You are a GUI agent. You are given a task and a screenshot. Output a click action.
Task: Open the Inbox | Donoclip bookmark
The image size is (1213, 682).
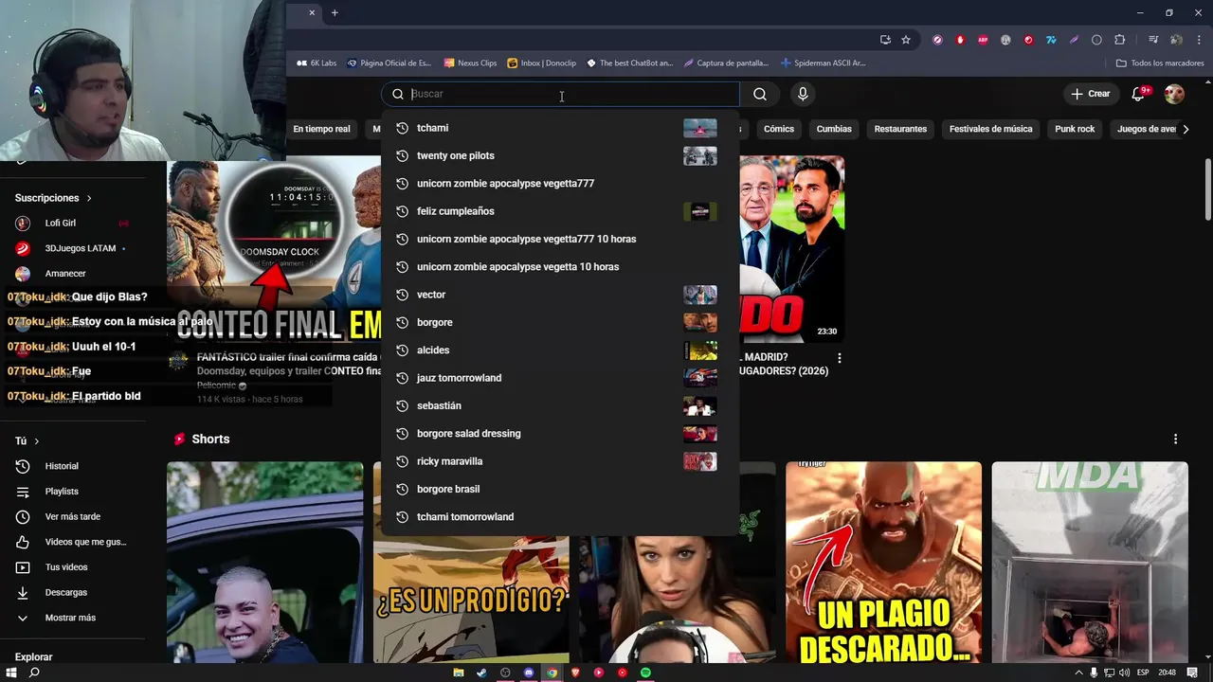(542, 63)
